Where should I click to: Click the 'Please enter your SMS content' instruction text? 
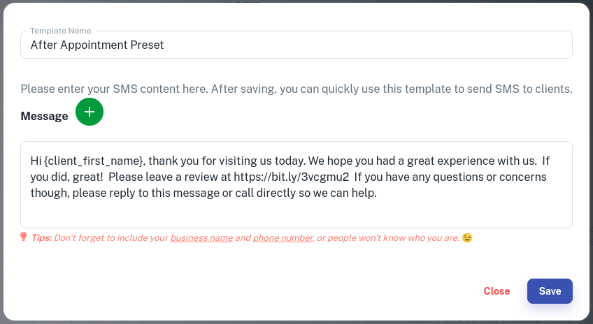[x=296, y=89]
